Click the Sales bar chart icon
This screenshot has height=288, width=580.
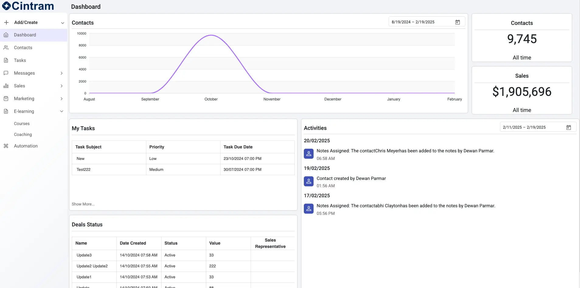(6, 86)
